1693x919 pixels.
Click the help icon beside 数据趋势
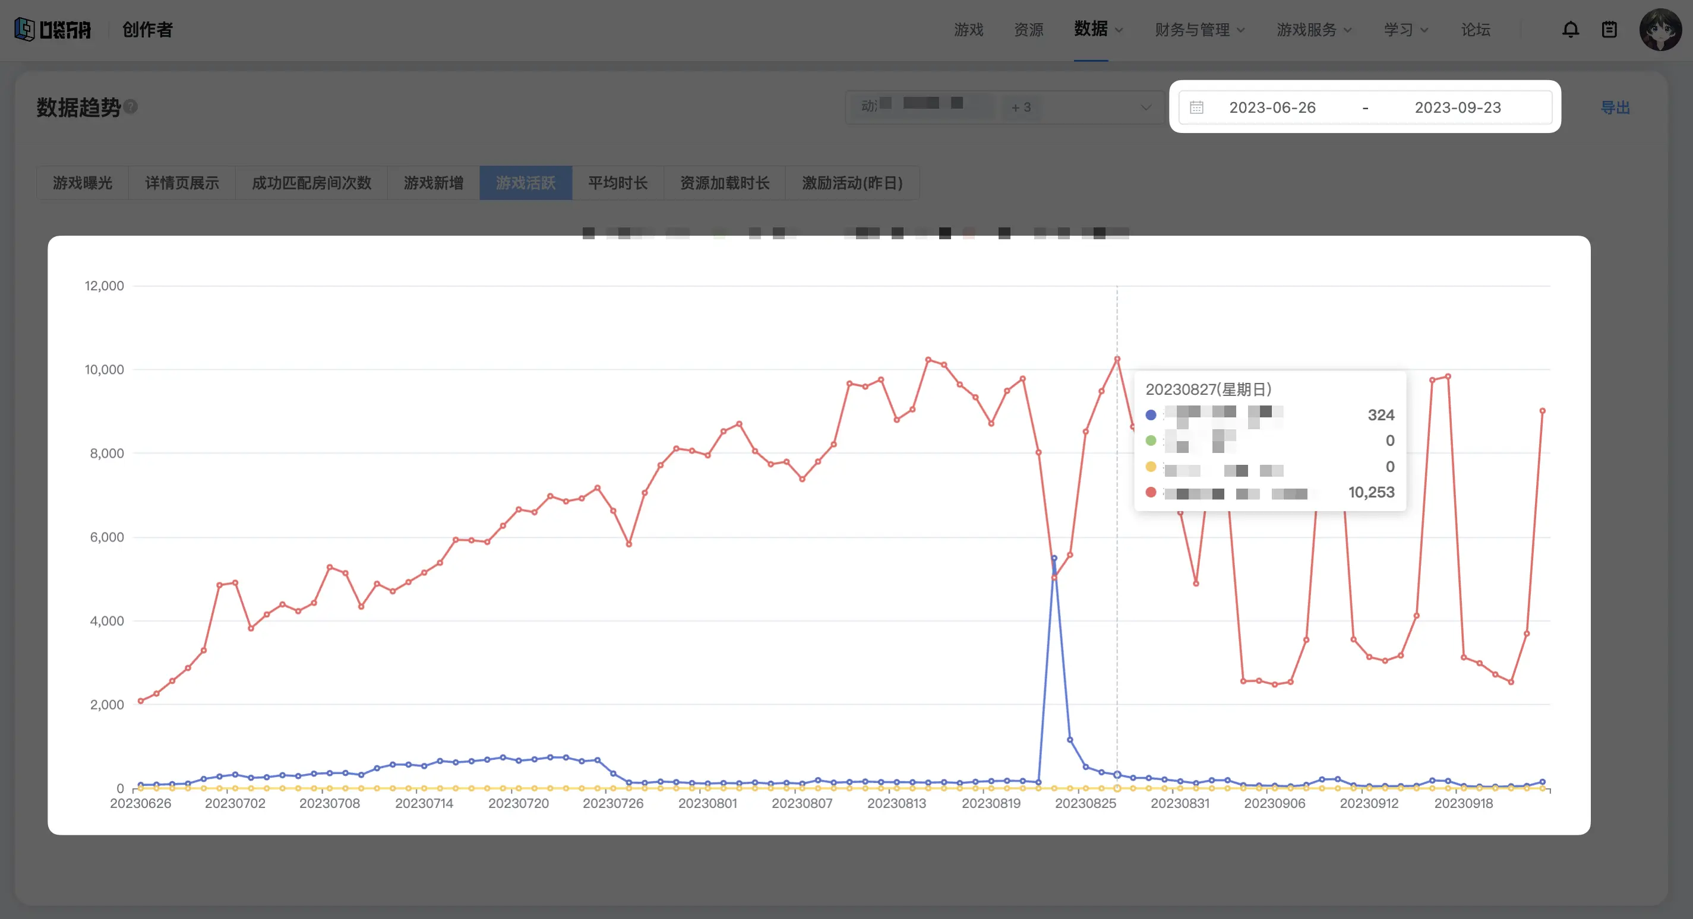(131, 106)
